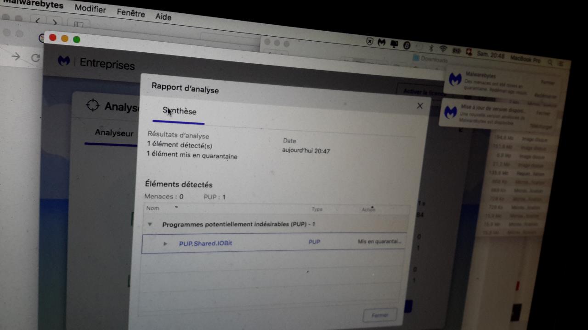Click the 'PUP : 1' count
Image resolution: width=588 pixels, height=330 pixels.
(x=215, y=197)
